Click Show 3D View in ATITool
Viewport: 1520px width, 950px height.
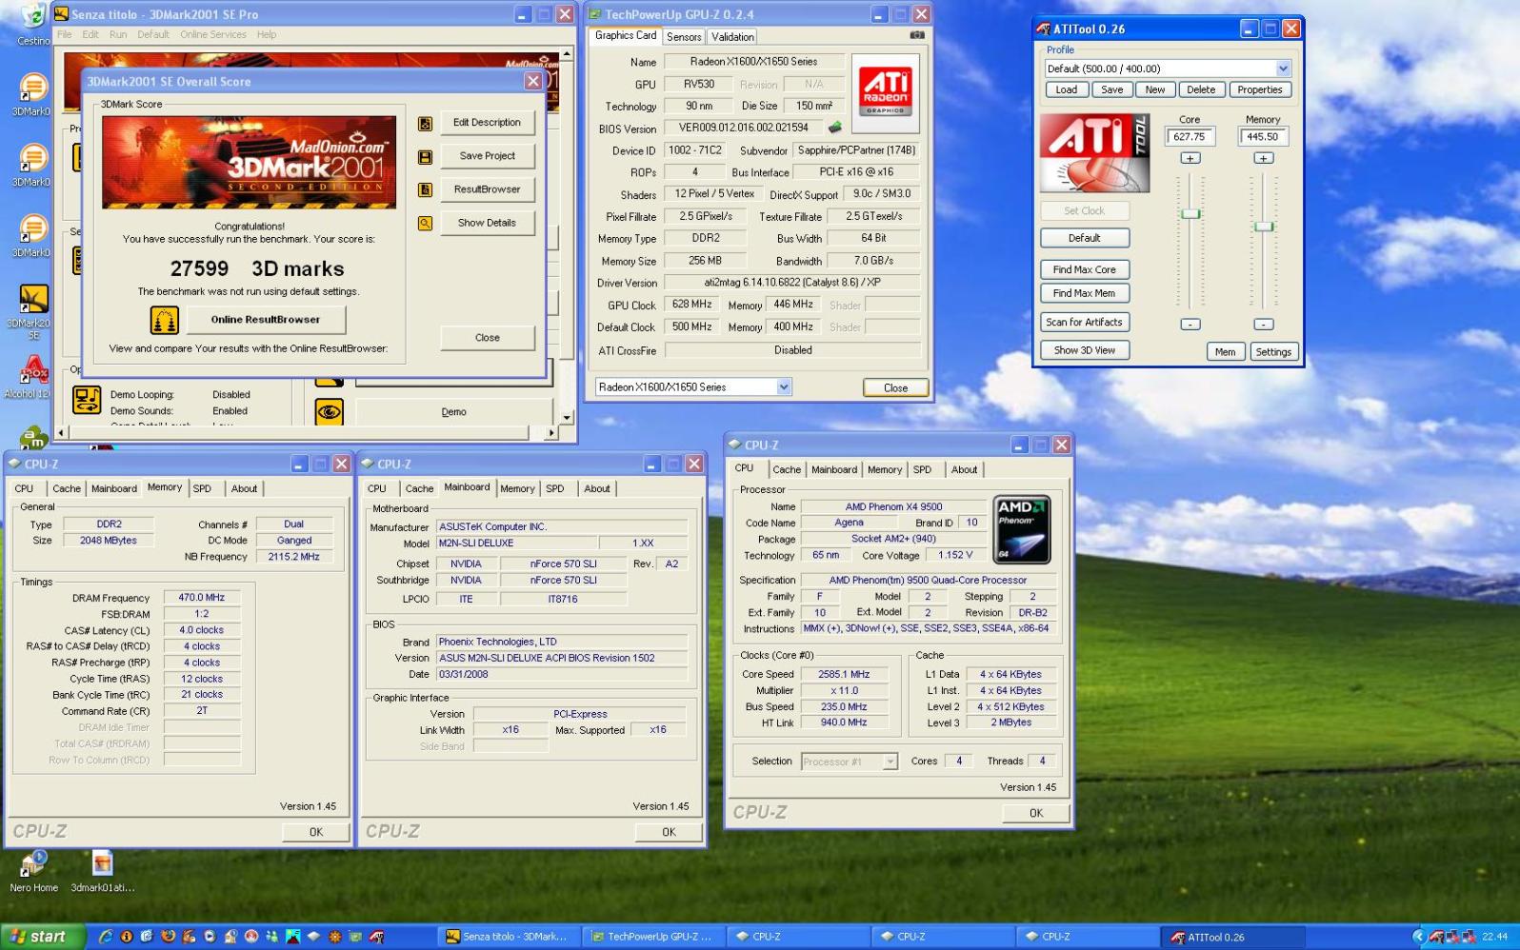pos(1085,350)
